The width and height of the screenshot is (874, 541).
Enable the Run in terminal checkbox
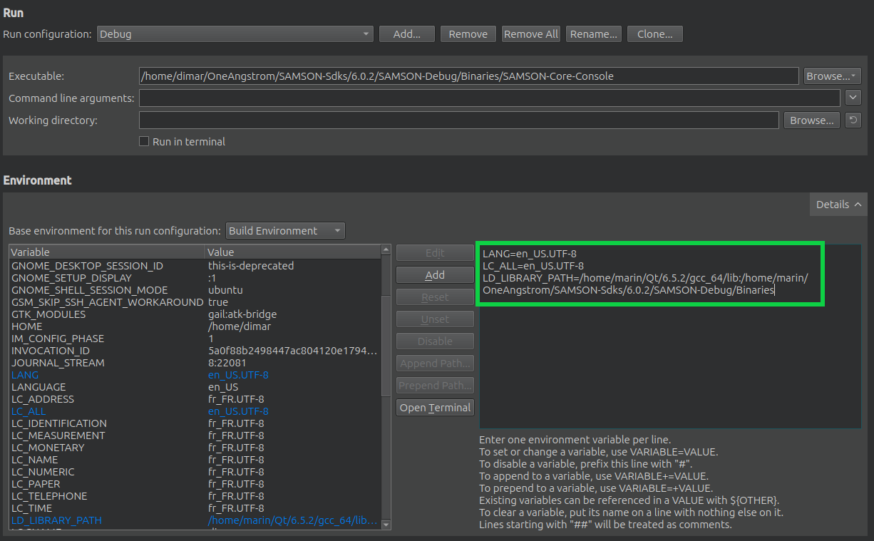(143, 142)
